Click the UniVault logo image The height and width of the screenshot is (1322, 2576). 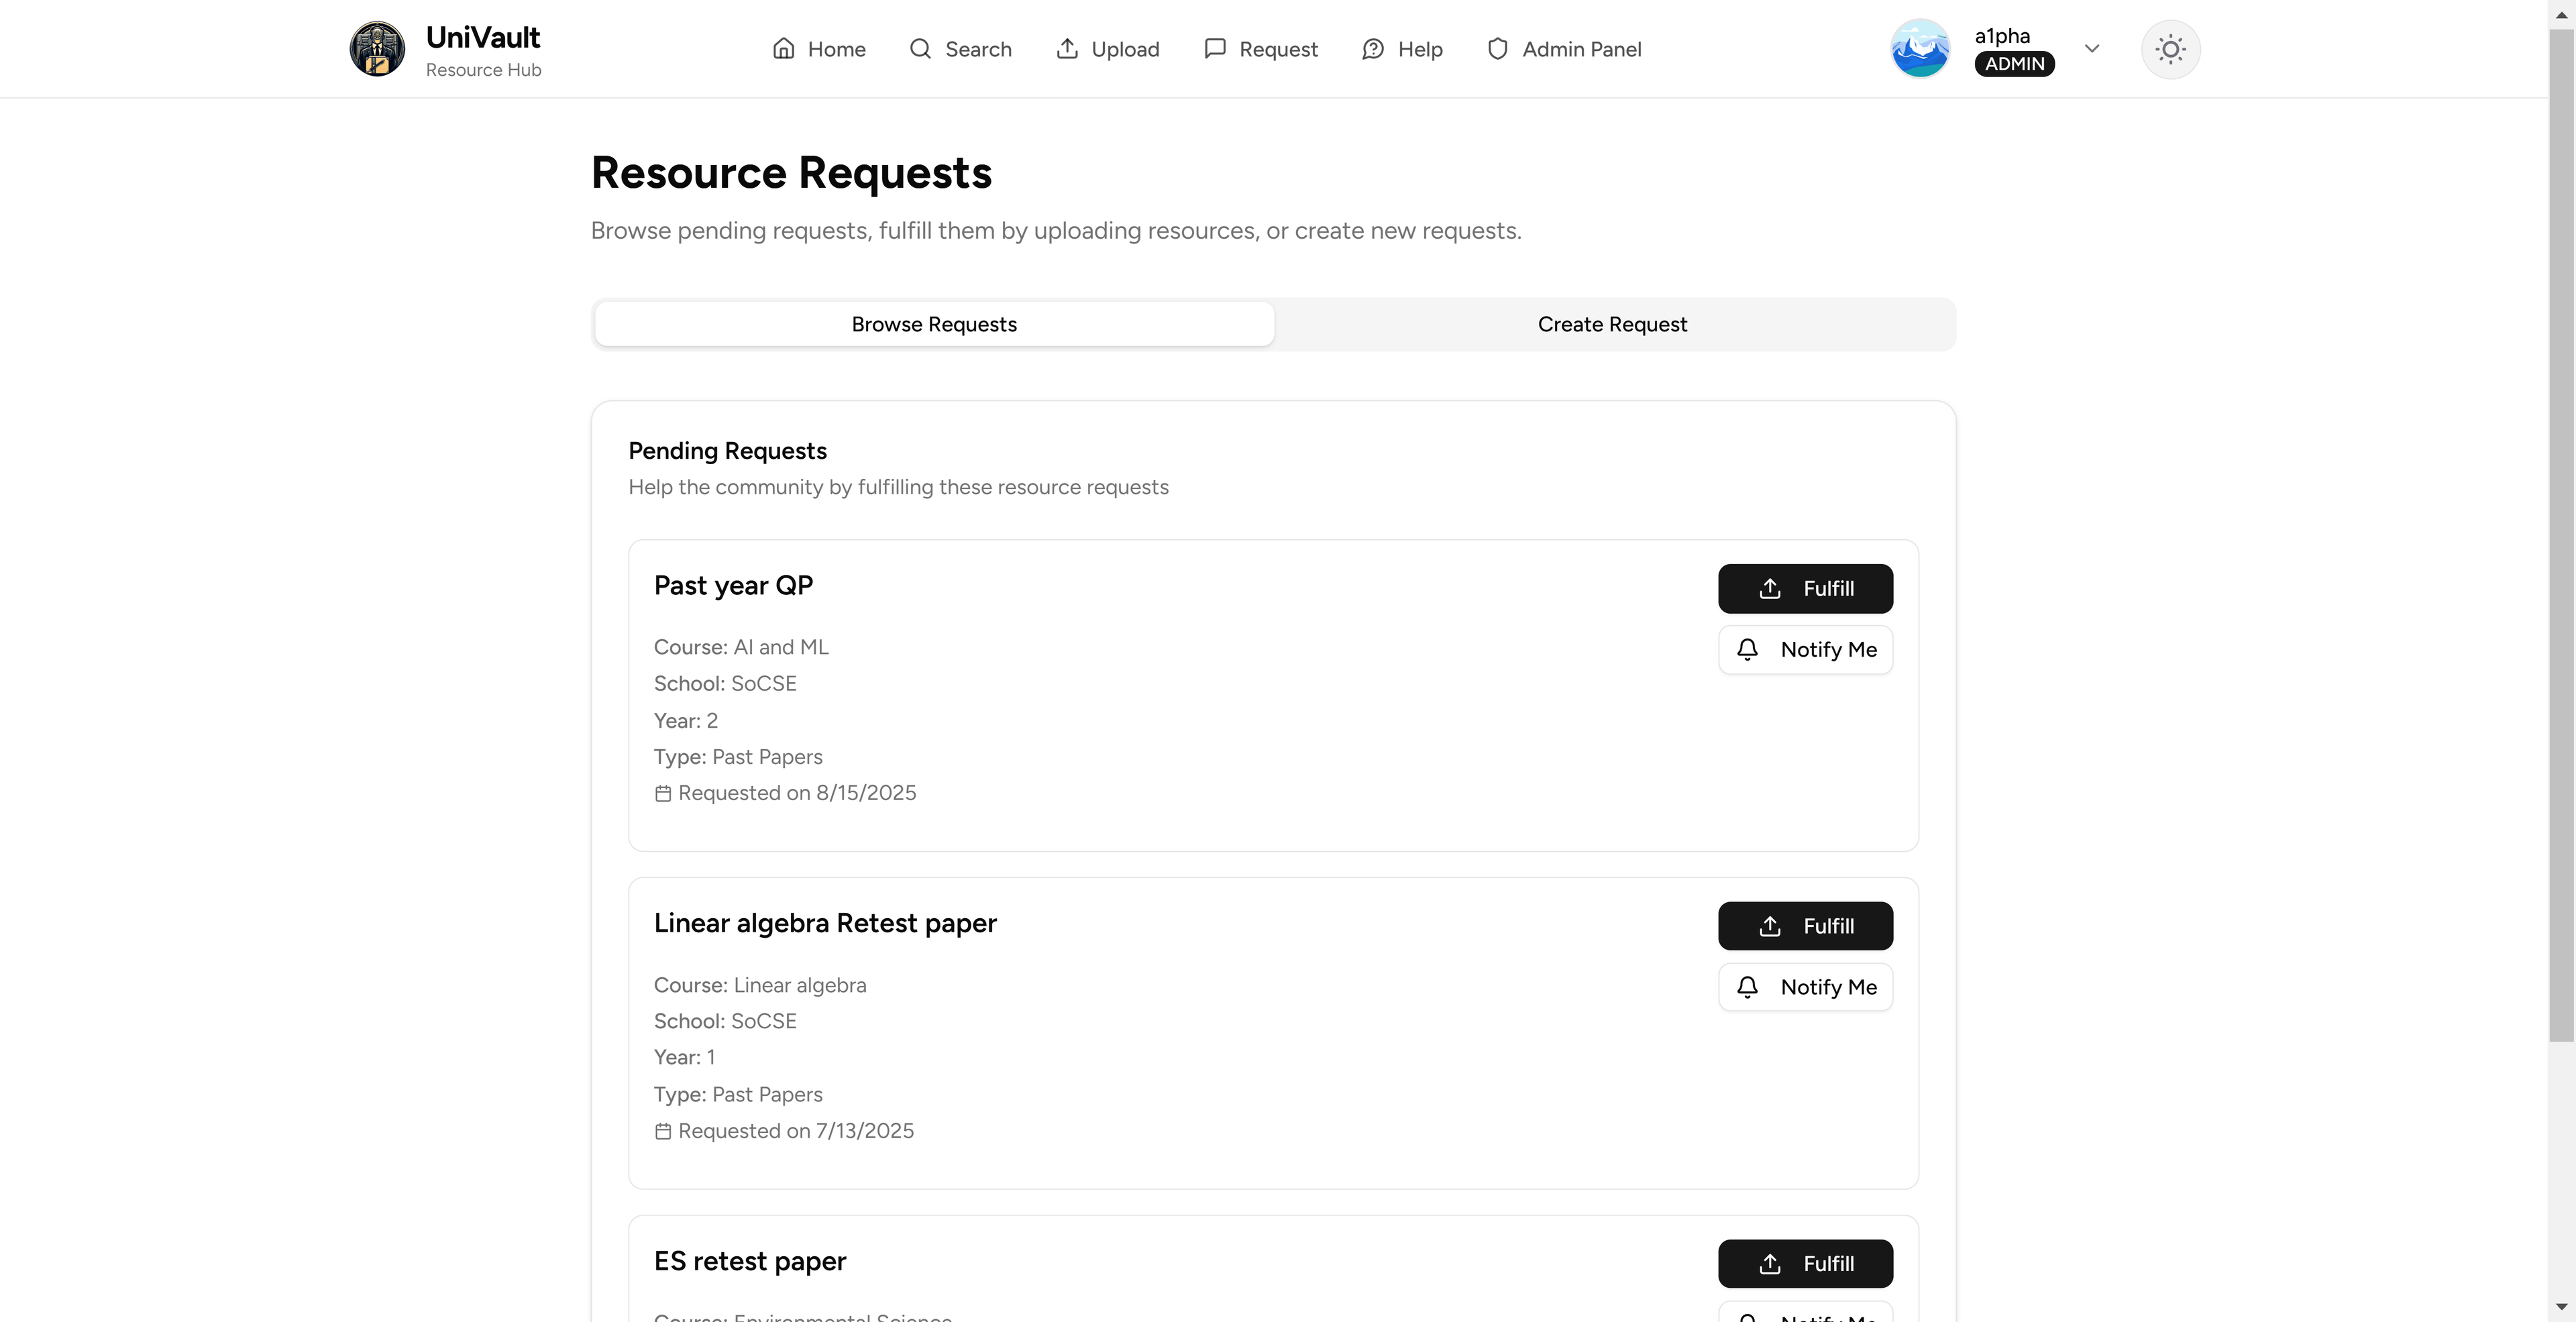pyautogui.click(x=377, y=48)
